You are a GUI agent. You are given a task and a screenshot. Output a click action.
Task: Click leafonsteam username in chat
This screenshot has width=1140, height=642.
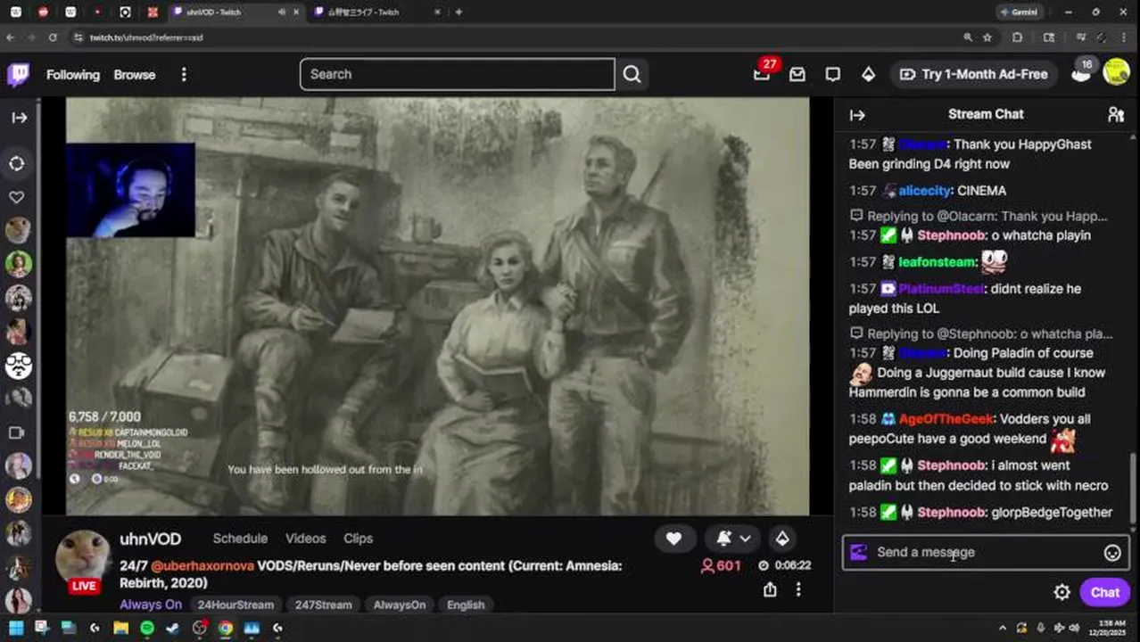(938, 262)
